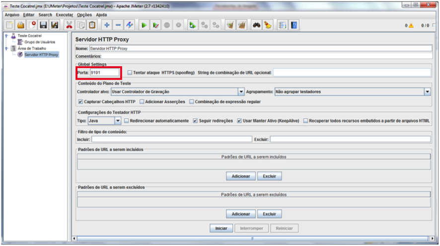
Task: Toggle Tentar ataque HTTPS (spoofing) checkbox
Action: coord(130,73)
